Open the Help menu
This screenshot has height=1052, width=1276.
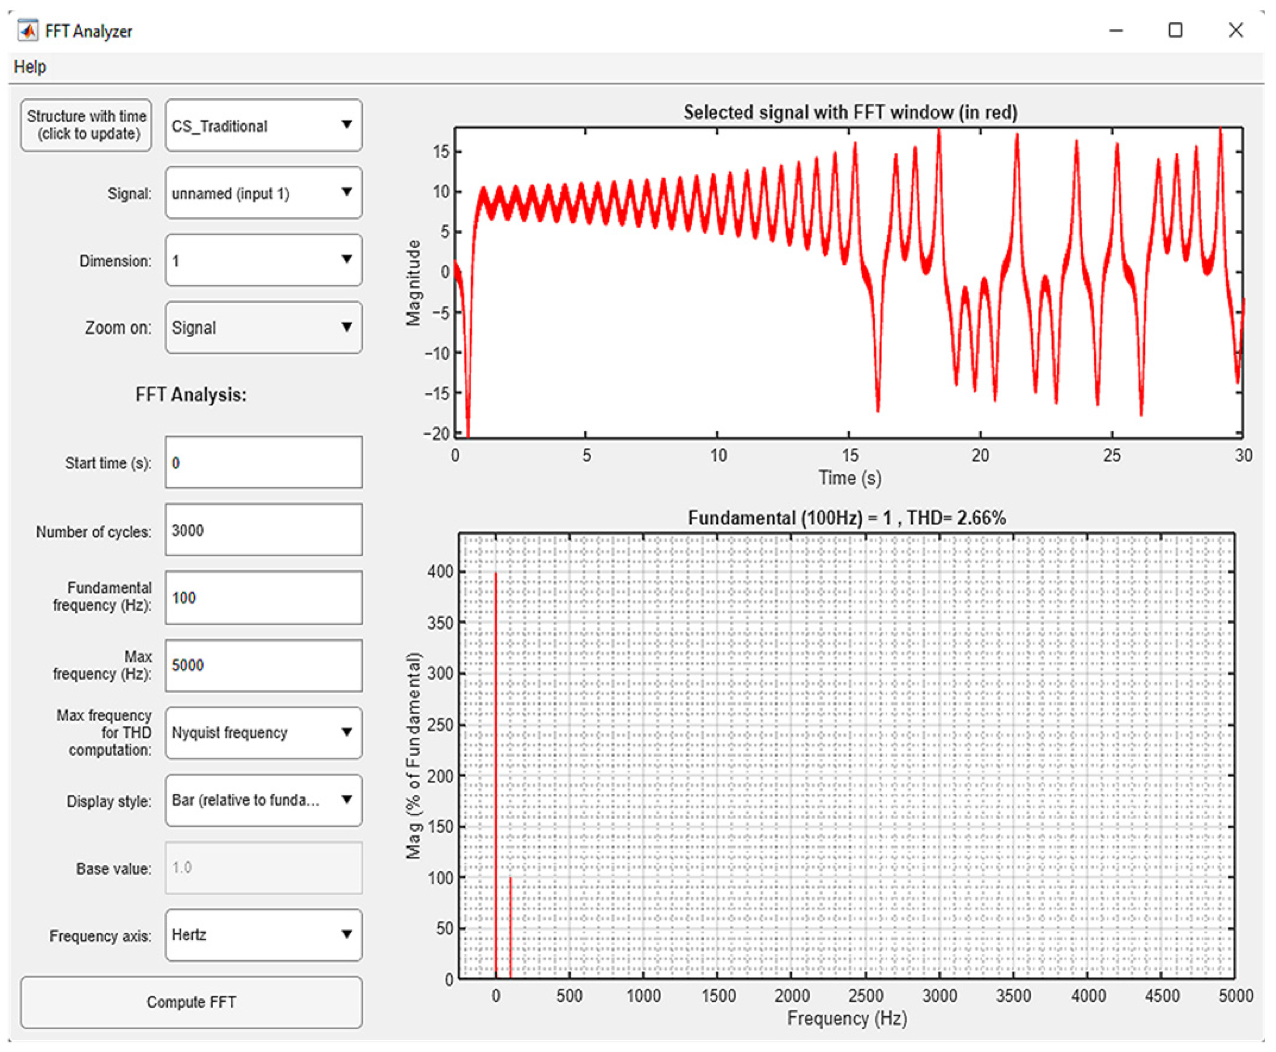coord(30,67)
